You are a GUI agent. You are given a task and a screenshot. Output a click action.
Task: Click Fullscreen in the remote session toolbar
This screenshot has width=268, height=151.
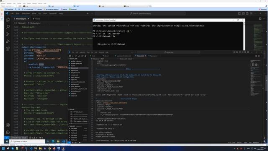coord(38,9)
